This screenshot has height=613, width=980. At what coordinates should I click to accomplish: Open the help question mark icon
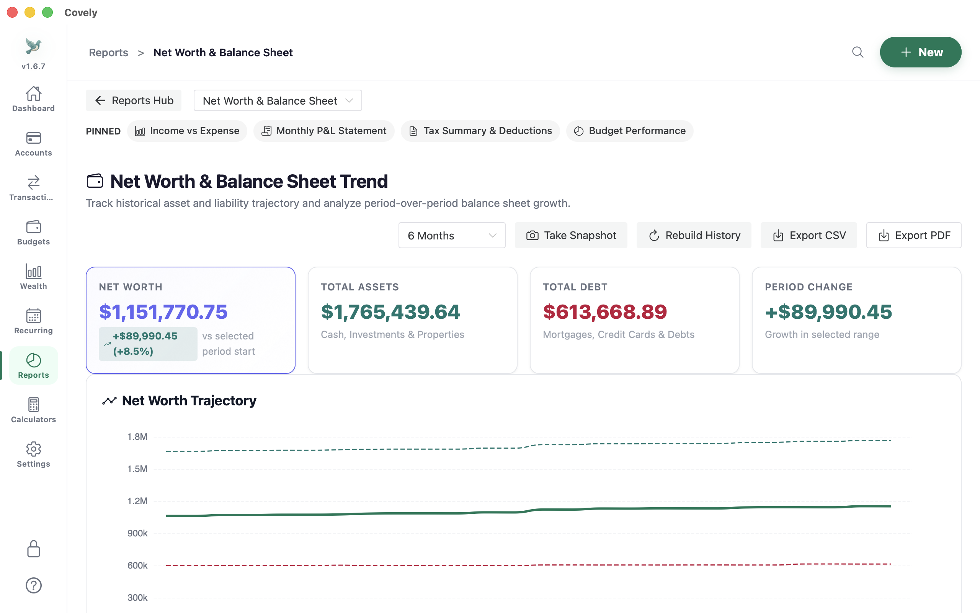(33, 585)
